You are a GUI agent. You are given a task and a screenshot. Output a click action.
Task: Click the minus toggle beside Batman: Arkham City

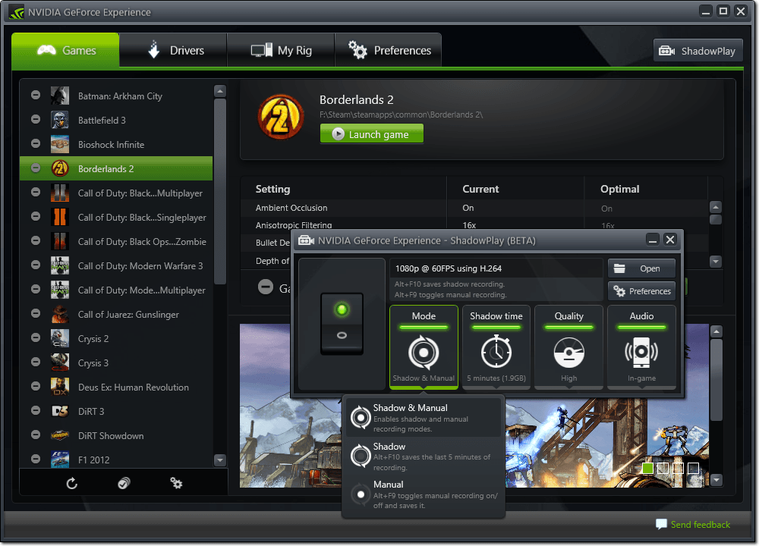coord(36,96)
